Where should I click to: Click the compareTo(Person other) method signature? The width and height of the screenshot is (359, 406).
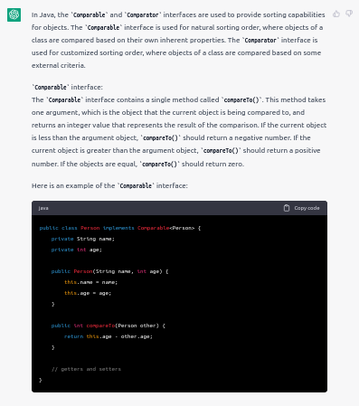[109, 326]
